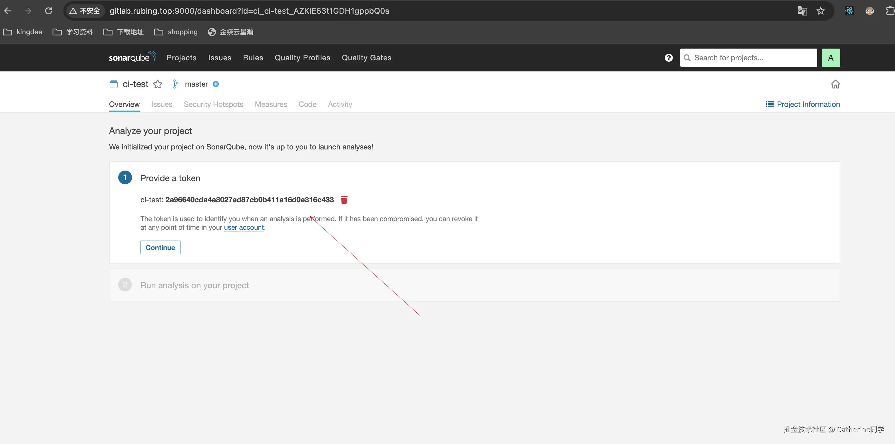This screenshot has height=444, width=895.
Task: Switch to the Measures tab
Action: click(271, 104)
